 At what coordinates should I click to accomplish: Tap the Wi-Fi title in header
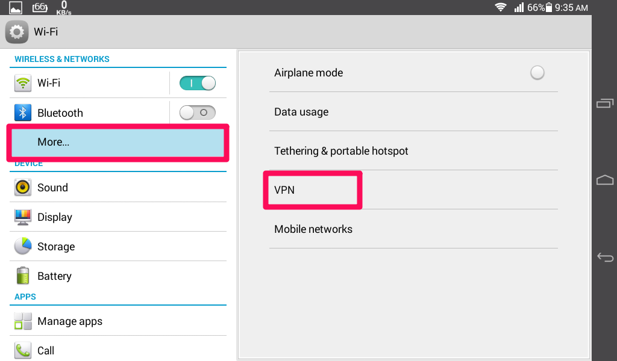pyautogui.click(x=46, y=32)
